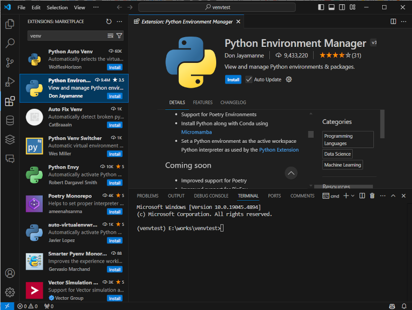Switch to the PROBLEMS panel tab
The height and width of the screenshot is (310, 412).
[x=147, y=196]
